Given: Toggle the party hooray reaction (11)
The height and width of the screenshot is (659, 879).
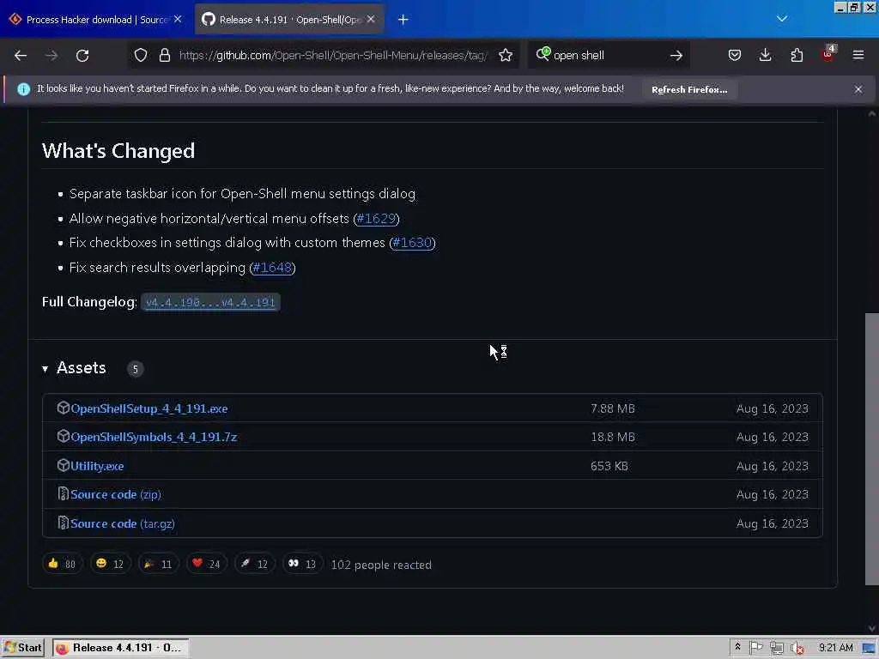Looking at the screenshot, I should coord(159,564).
